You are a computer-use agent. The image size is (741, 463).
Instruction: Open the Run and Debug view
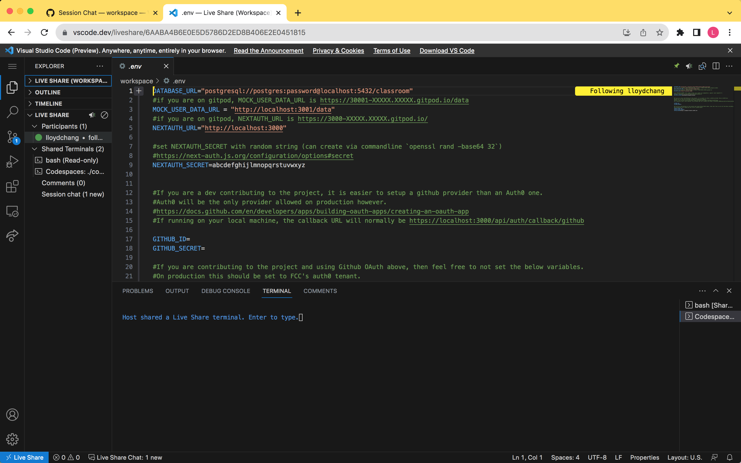tap(12, 161)
